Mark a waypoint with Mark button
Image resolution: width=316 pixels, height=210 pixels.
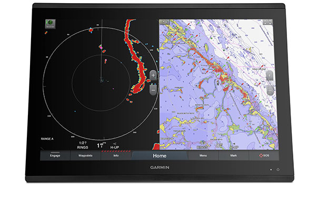point(233,155)
